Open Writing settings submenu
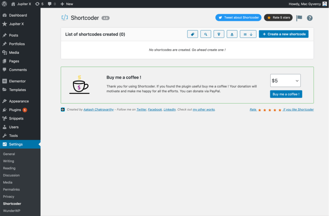 pyautogui.click(x=9, y=161)
